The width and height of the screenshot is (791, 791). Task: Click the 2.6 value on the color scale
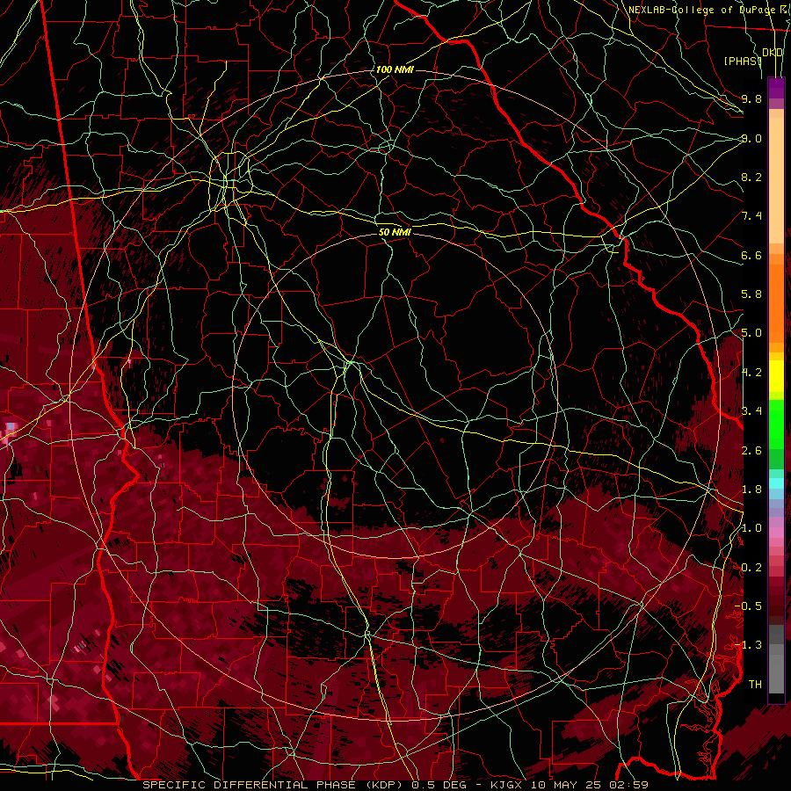point(751,451)
